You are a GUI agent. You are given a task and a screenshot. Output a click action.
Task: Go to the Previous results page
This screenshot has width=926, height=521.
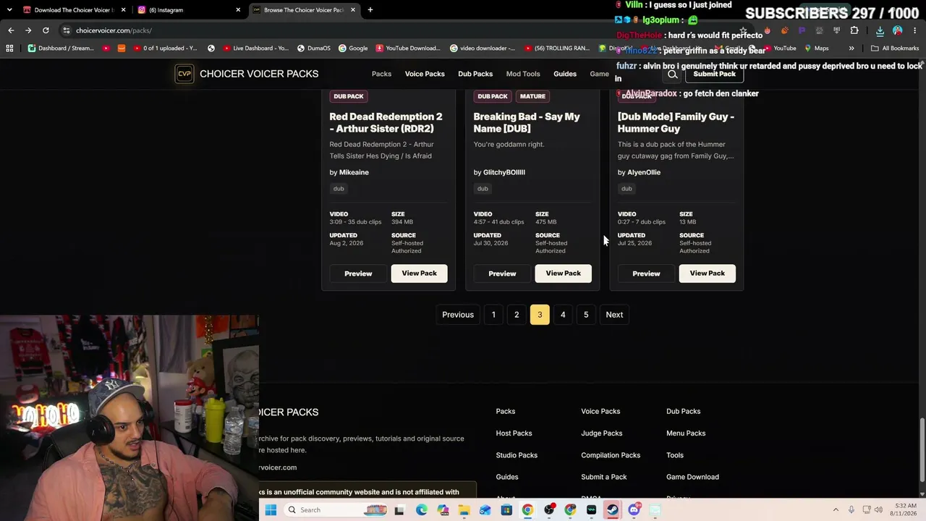click(x=458, y=315)
